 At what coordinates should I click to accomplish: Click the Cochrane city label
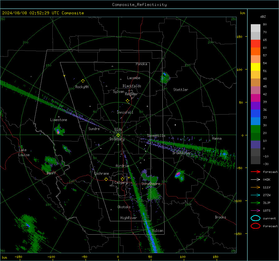101,173
